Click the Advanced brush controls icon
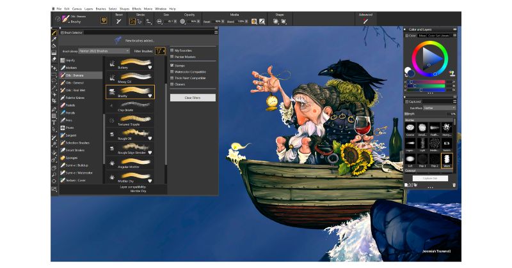This screenshot has height=268, width=512. point(365,21)
